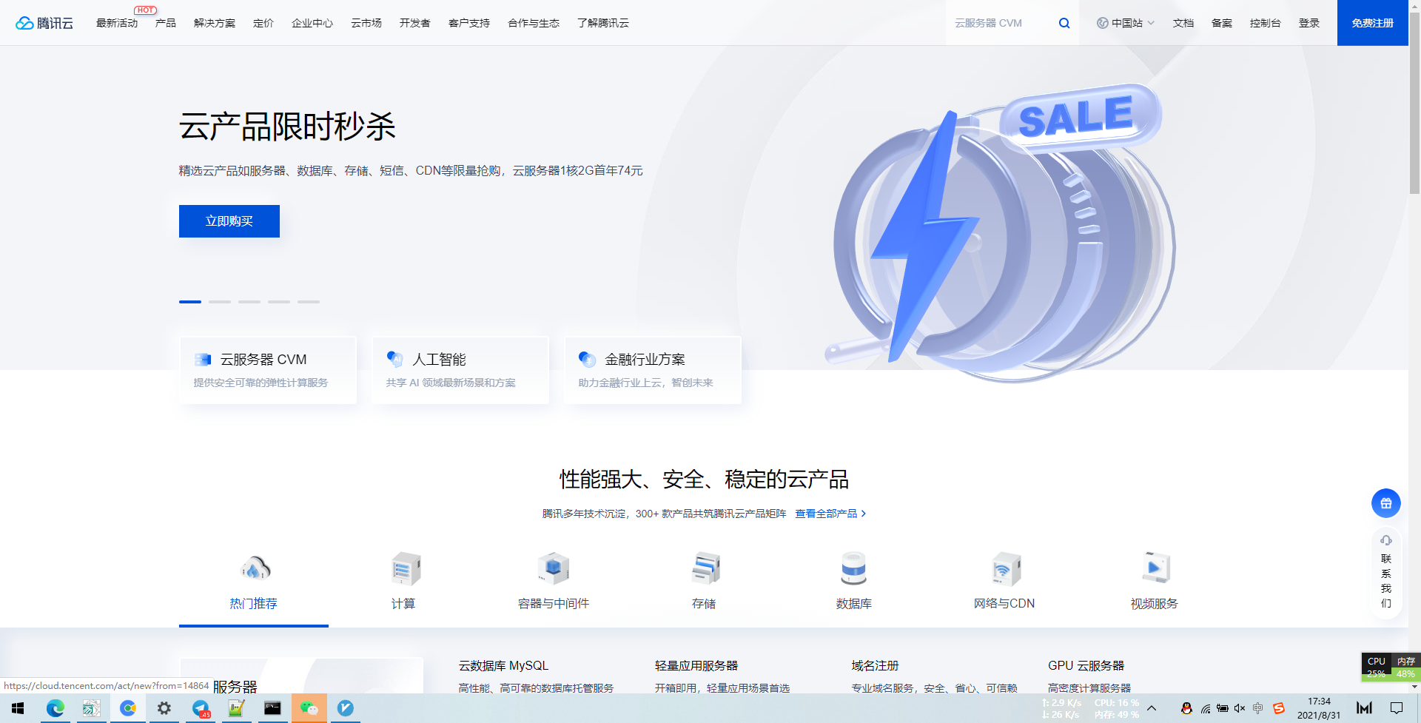Select the 视频服务 video category icon
The height and width of the screenshot is (723, 1421).
pos(1154,568)
